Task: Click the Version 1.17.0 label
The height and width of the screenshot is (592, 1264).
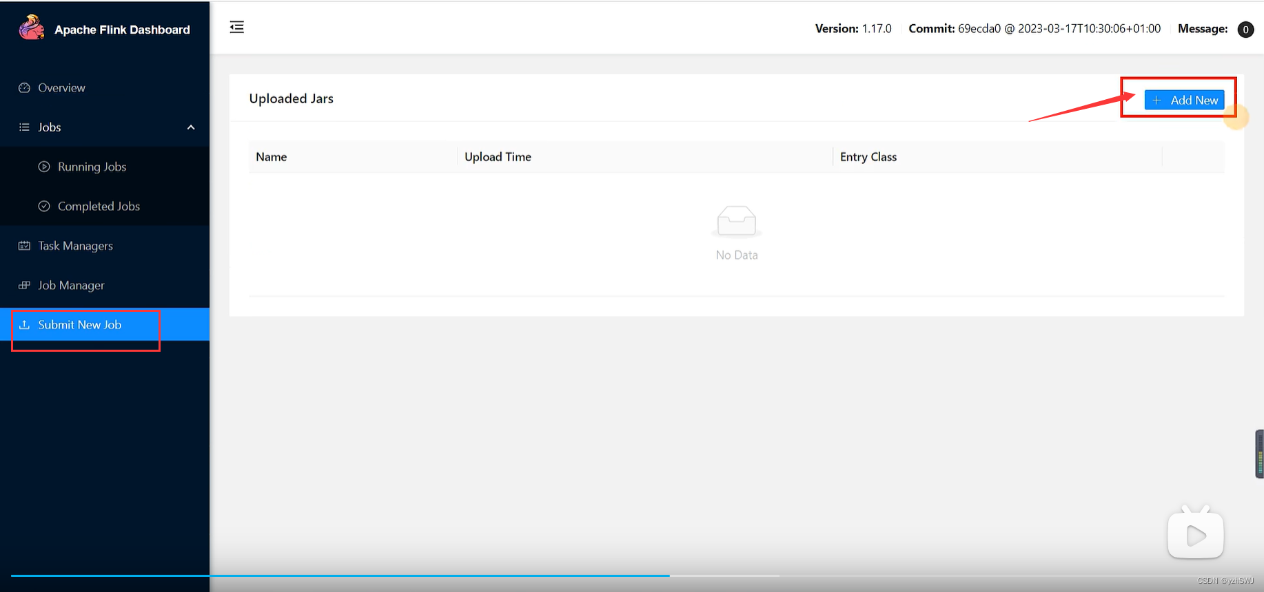Action: point(853,28)
